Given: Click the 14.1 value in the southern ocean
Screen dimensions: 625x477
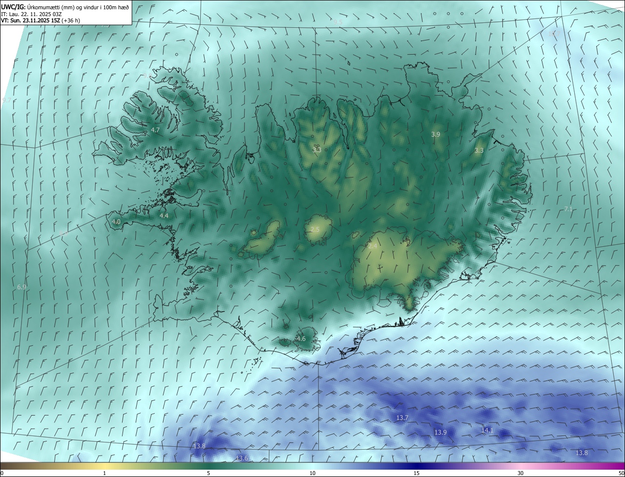Looking at the screenshot, I should [x=487, y=430].
